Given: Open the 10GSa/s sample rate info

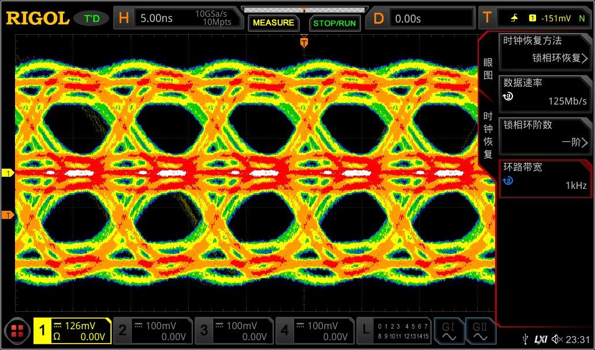Looking at the screenshot, I should [x=213, y=18].
